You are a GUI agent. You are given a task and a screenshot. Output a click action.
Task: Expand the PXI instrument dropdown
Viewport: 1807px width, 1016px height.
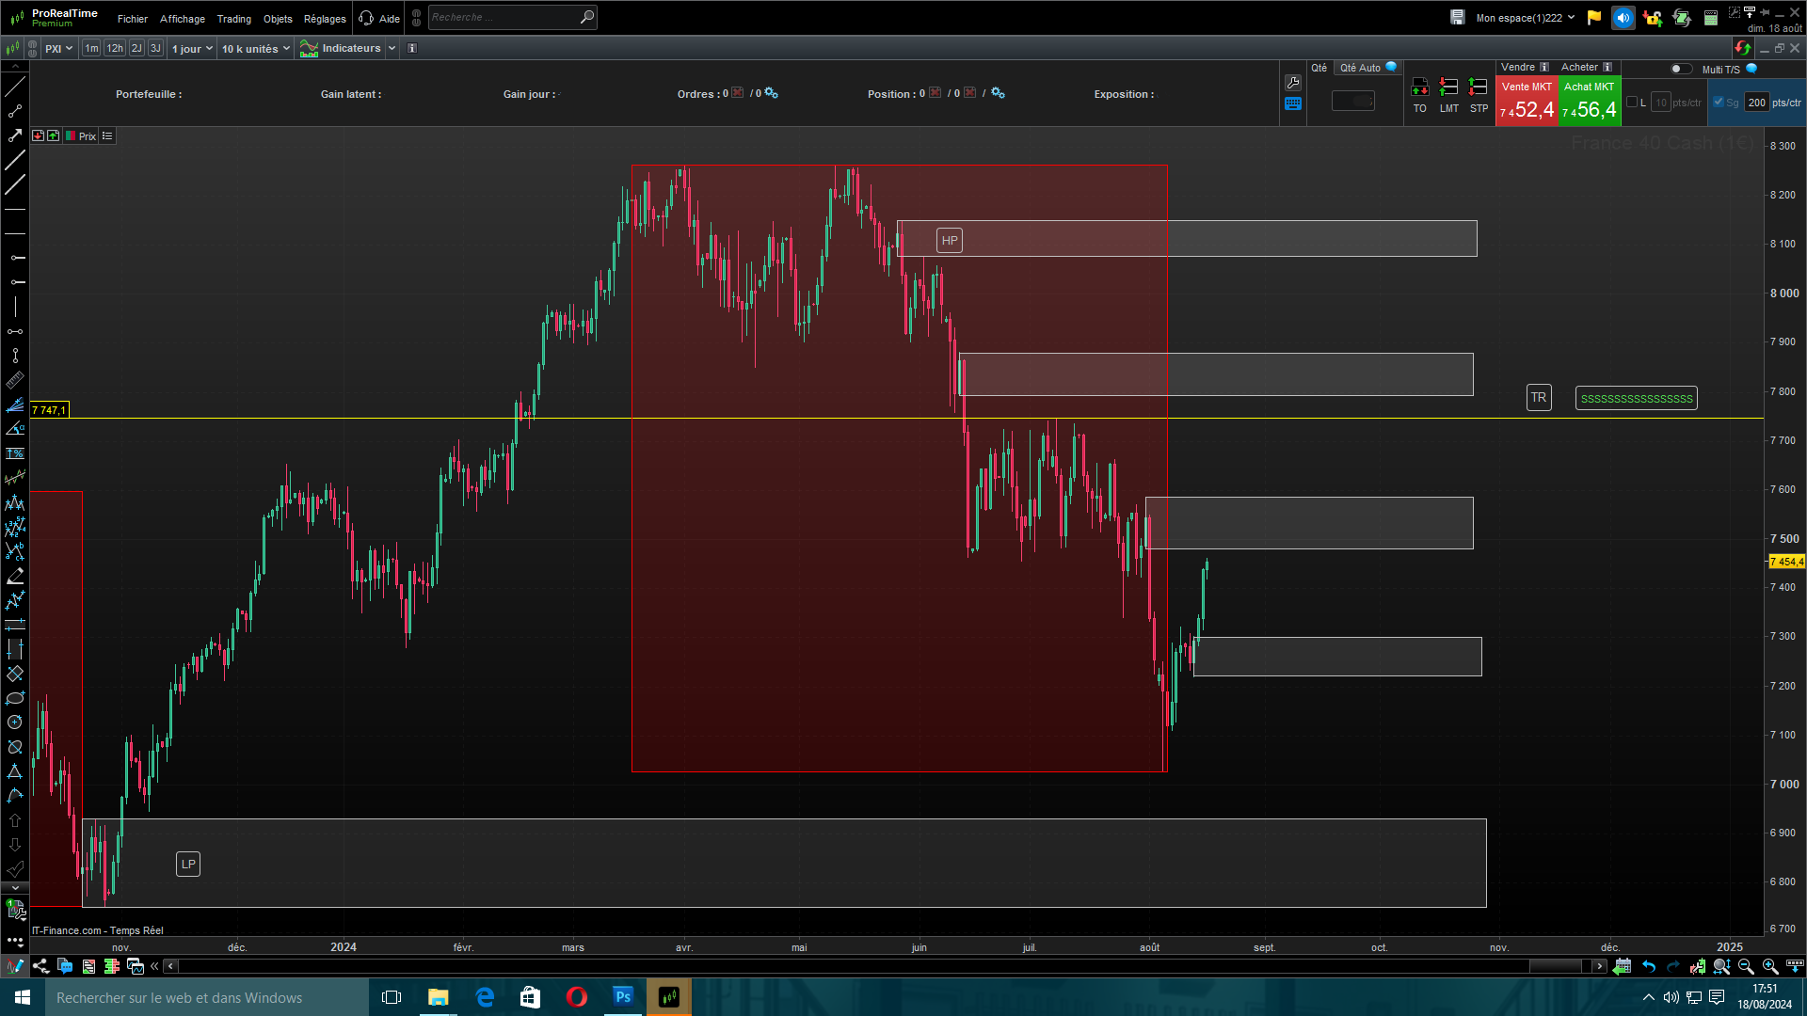click(58, 49)
